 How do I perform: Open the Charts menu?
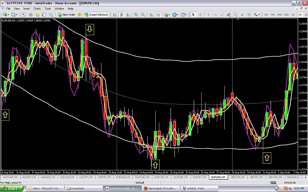37,9
